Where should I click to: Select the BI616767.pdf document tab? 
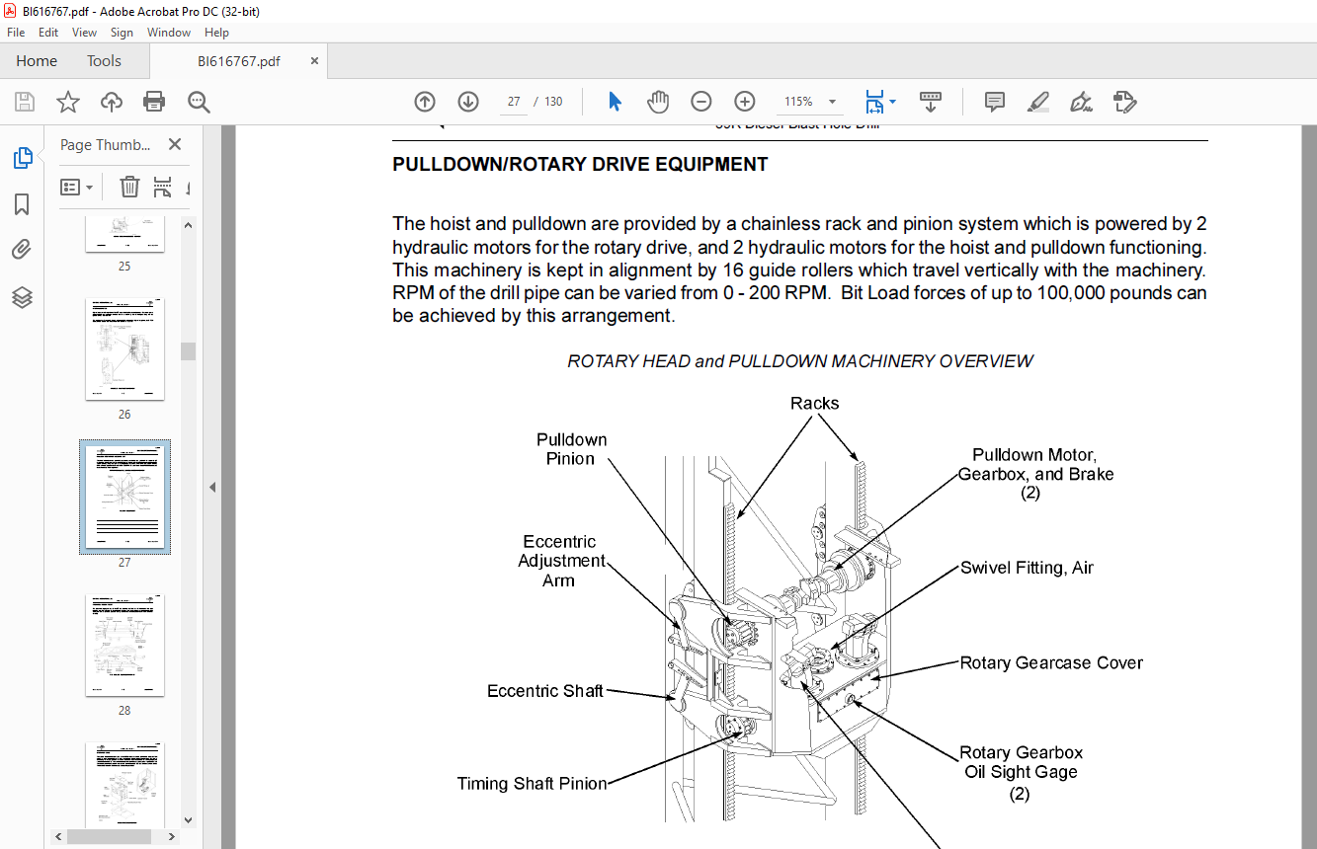(x=238, y=61)
